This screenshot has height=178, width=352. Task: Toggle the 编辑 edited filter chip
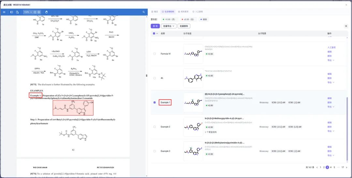point(204,19)
